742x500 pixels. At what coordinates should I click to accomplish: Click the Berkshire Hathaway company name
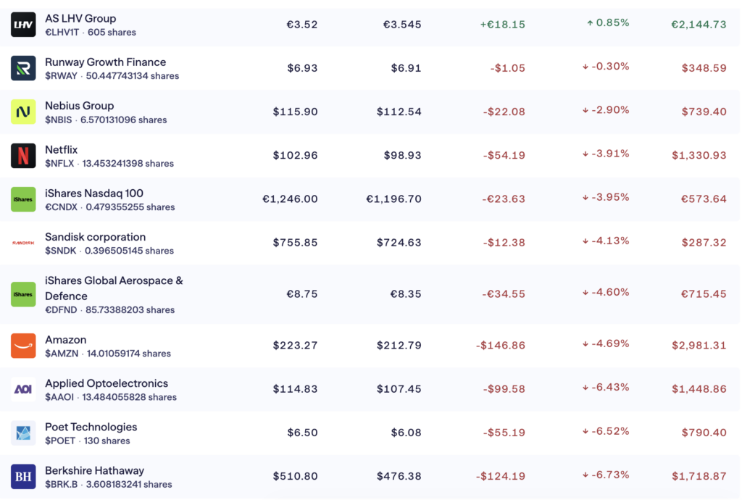94,471
